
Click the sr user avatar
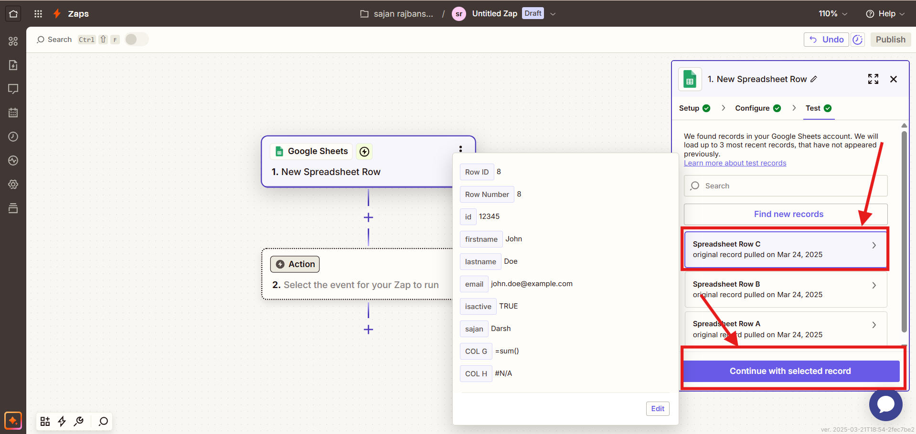coord(458,14)
